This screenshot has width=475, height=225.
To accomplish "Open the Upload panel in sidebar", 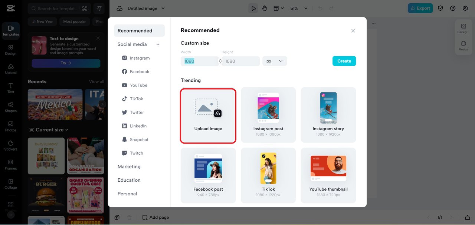I will click(x=11, y=69).
